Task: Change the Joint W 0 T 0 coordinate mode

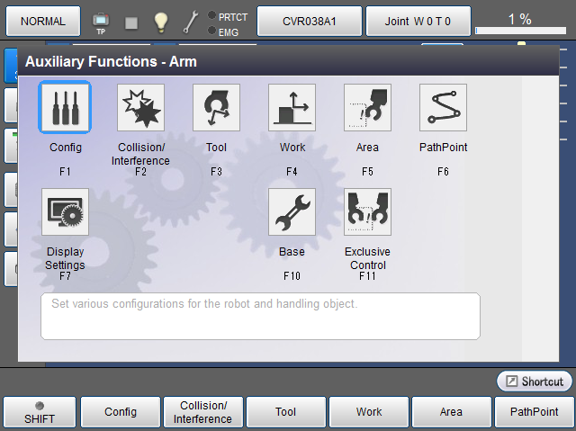Action: click(418, 20)
